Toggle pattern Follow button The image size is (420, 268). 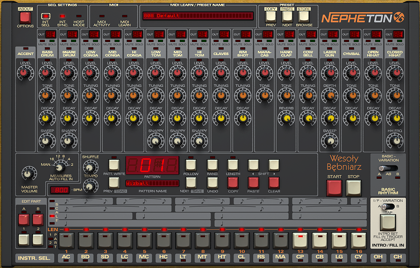pyautogui.click(x=191, y=165)
